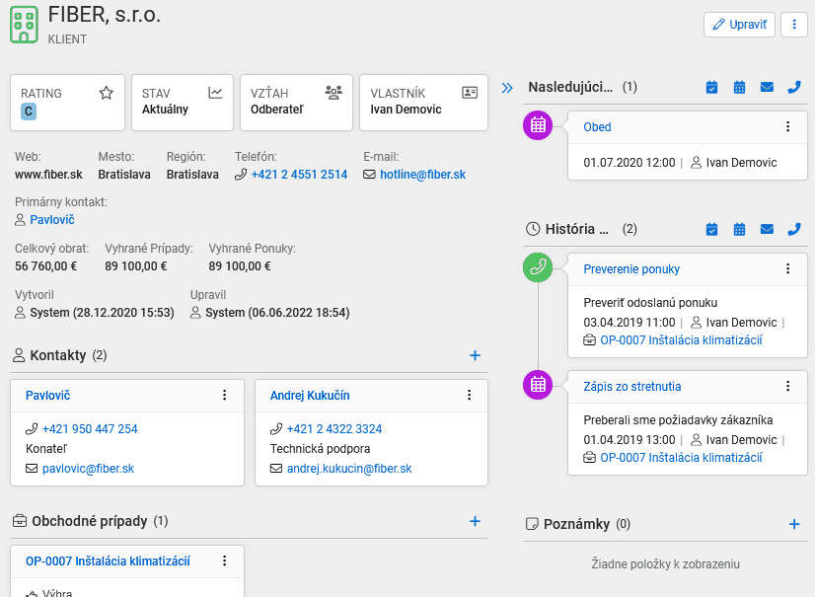Open three-dot menu on Preverenie ponuky
815x597 pixels.
[787, 268]
